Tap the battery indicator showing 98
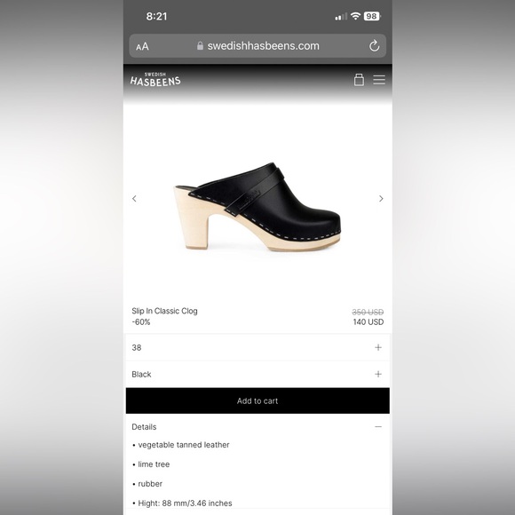Image resolution: width=515 pixels, height=515 pixels. (x=372, y=16)
